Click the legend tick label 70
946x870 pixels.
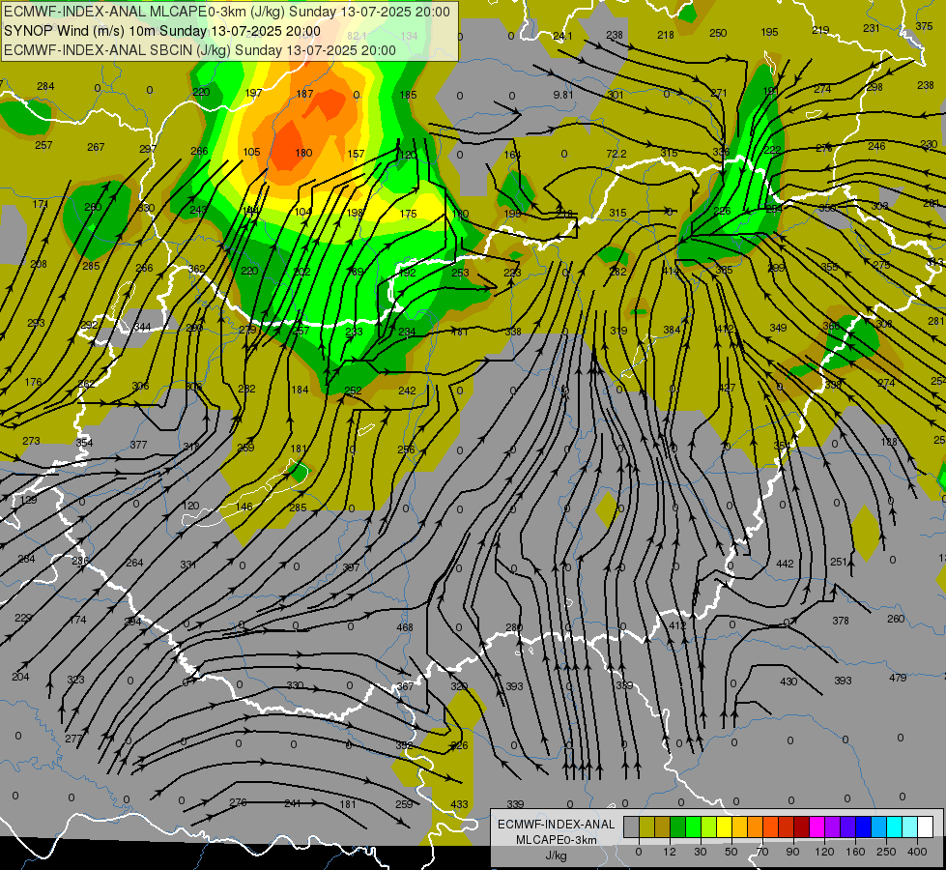coord(762,852)
